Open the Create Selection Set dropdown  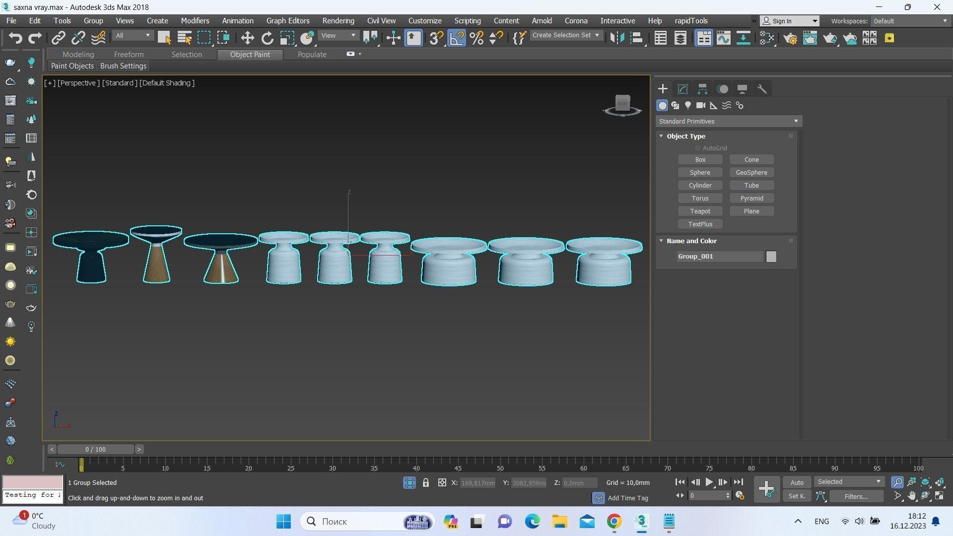pyautogui.click(x=565, y=35)
